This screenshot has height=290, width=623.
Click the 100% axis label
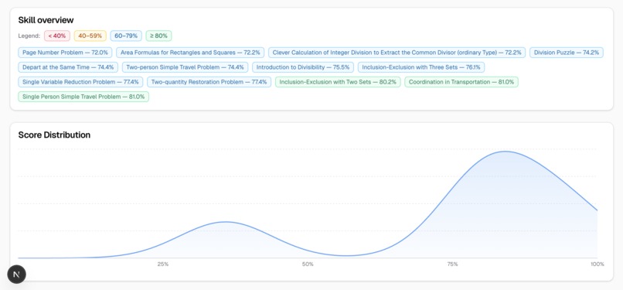[597, 264]
